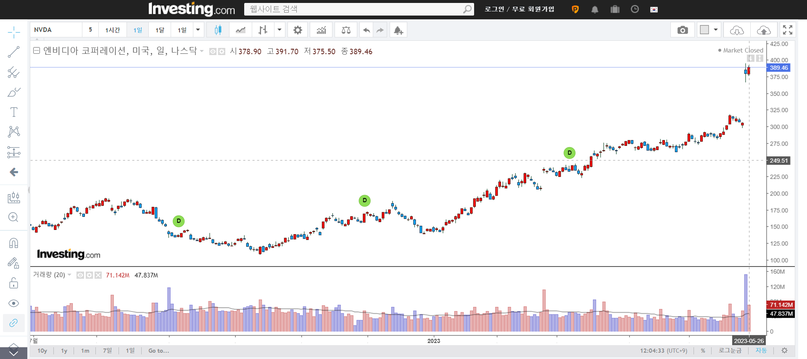Open the bar chart type selector
807x359 pixels.
[x=263, y=30]
